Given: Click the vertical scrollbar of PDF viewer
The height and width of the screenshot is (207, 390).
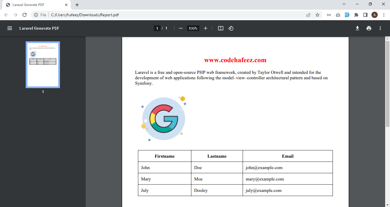Looking at the screenshot, I should pyautogui.click(x=387, y=84).
